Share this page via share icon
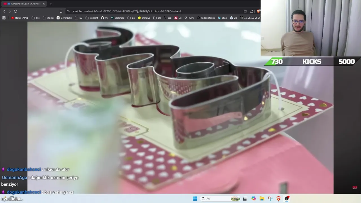The height and width of the screenshot is (203, 361). (x=252, y=11)
